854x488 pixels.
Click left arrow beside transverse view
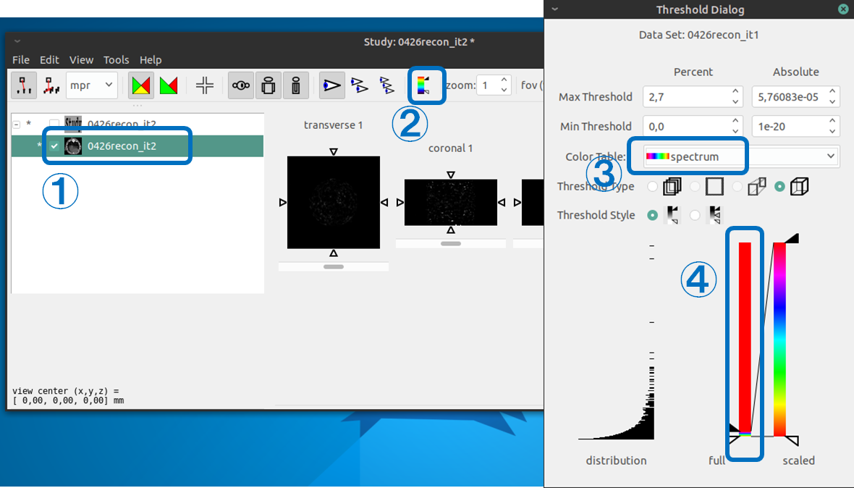coord(282,203)
